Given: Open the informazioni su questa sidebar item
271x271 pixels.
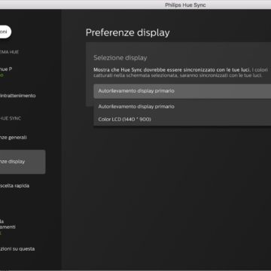Looking at the screenshot, I should click(17, 249).
